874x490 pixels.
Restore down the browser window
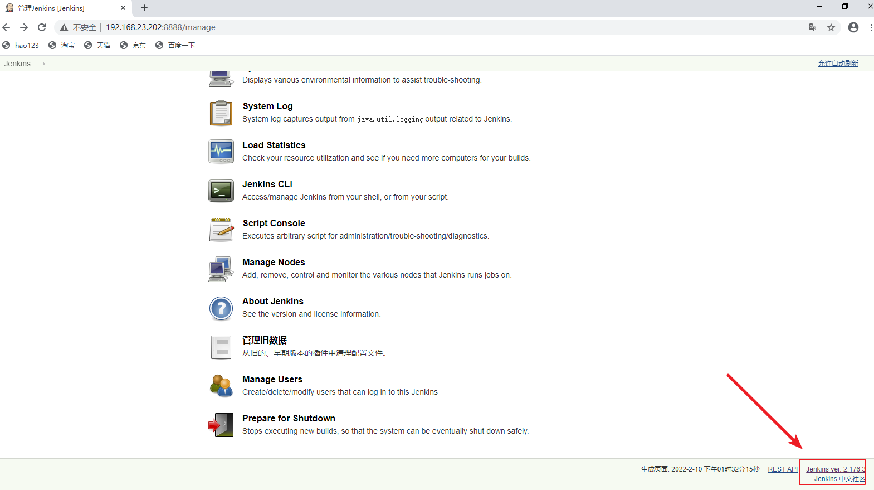coord(845,7)
